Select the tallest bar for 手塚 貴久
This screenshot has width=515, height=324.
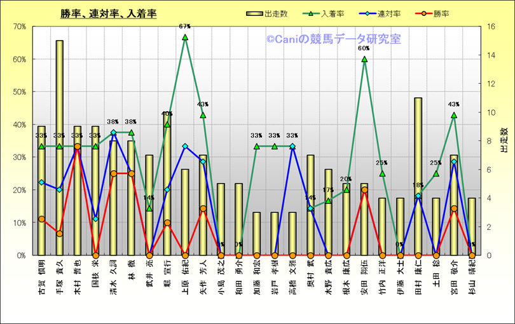coord(59,146)
